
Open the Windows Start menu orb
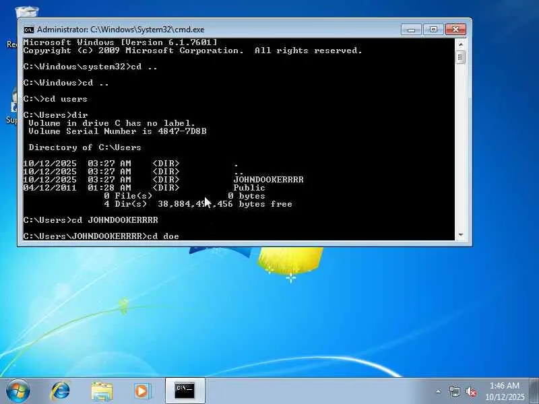18,391
